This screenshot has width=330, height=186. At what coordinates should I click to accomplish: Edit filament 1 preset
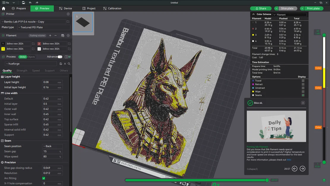point(33,44)
